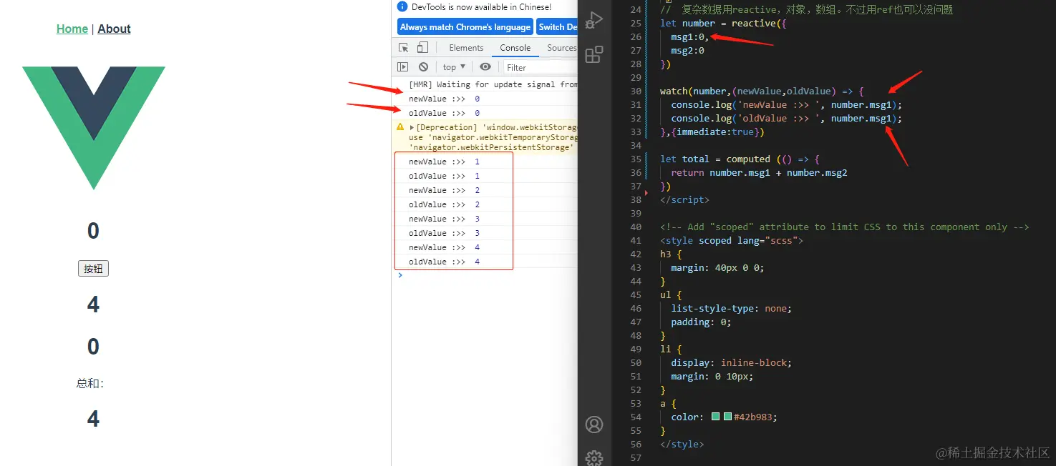Click the Vue logo image
The height and width of the screenshot is (466, 1056).
[94, 128]
